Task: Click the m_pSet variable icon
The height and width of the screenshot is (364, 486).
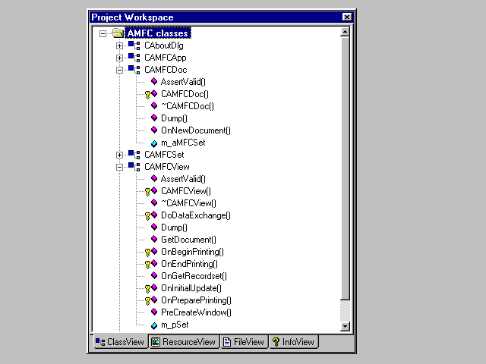Action: pos(153,325)
